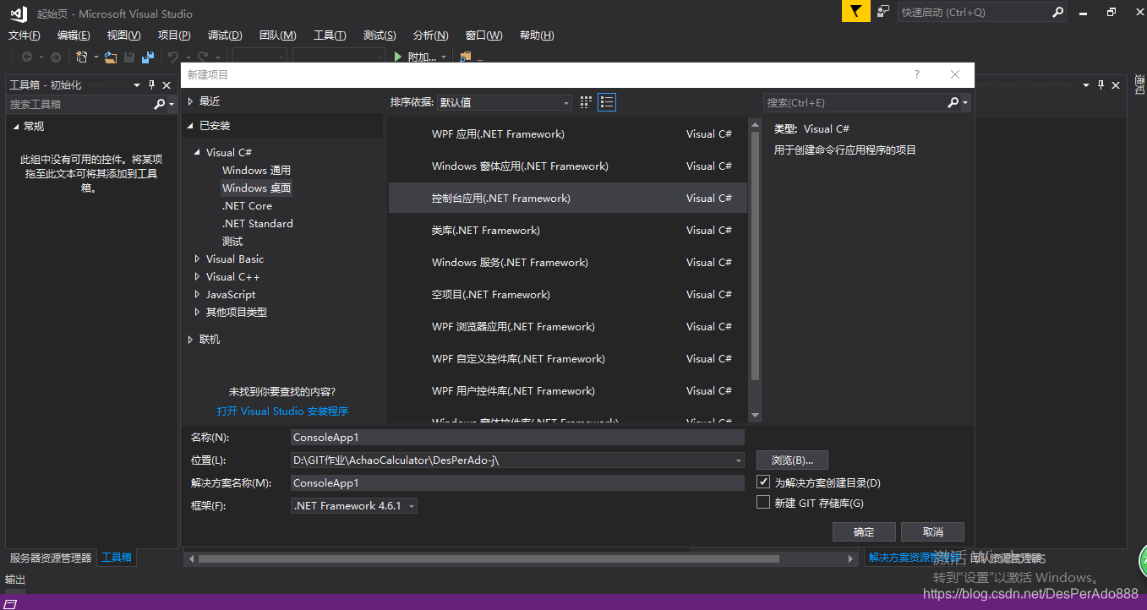This screenshot has width=1147, height=610.
Task: Click the right panel pushpin icon
Action: 1101,84
